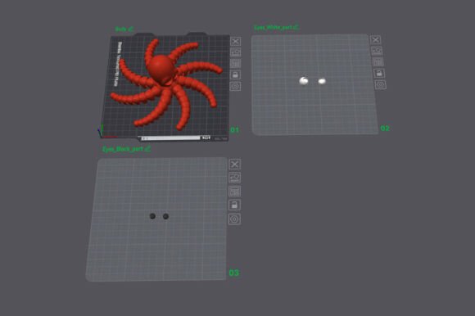Image resolution: width=475 pixels, height=316 pixels.
Task: Click the Eyes_Black_part plate name label
Action: [x=123, y=149]
